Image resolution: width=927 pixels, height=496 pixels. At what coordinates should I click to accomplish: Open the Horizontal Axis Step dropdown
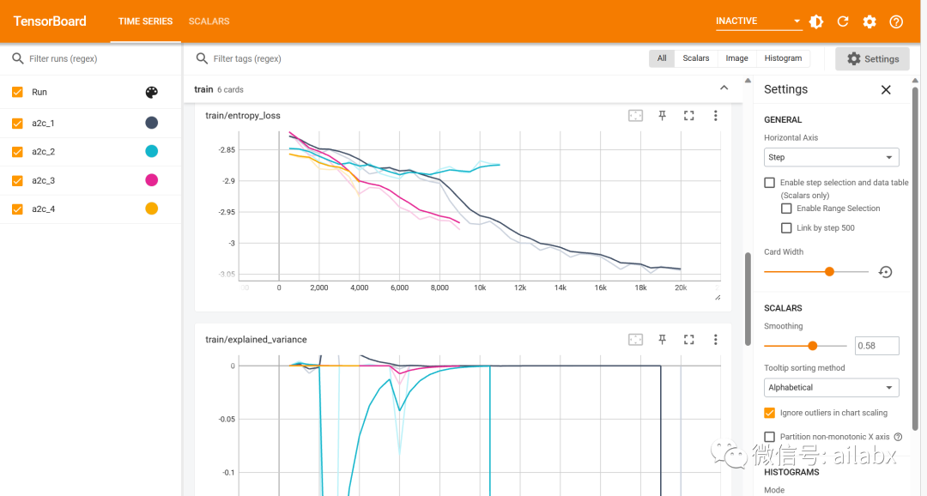831,157
